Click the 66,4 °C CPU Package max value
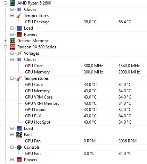The image size is (147, 164). pyautogui.click(x=125, y=22)
